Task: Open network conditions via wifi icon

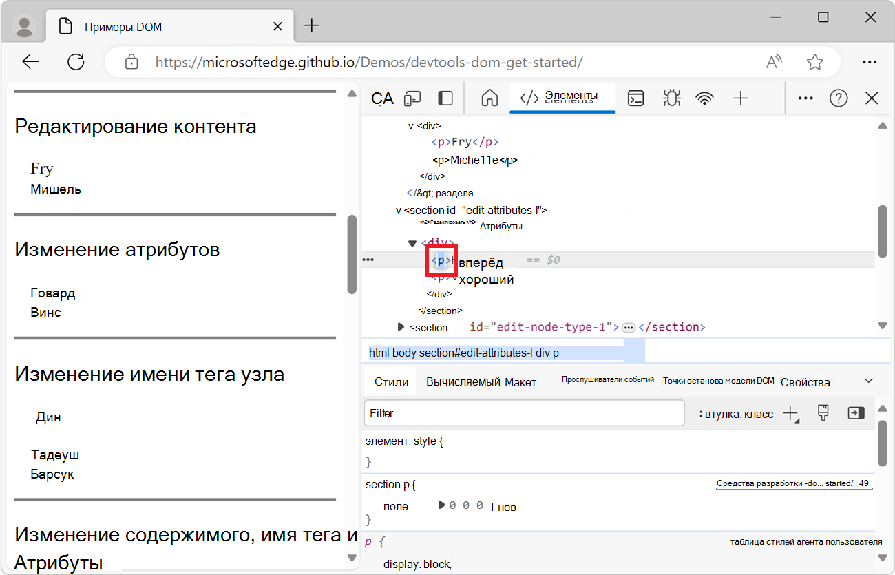Action: pos(704,98)
